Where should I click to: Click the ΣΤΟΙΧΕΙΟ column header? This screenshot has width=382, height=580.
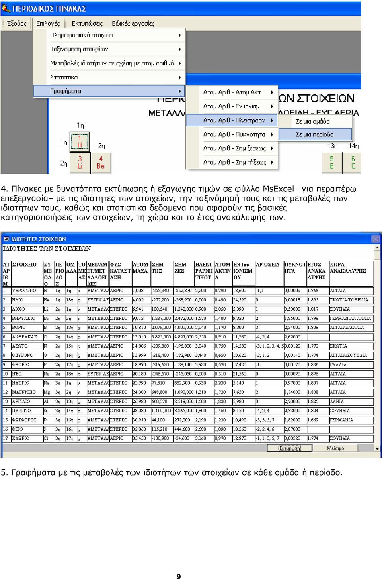(x=27, y=274)
